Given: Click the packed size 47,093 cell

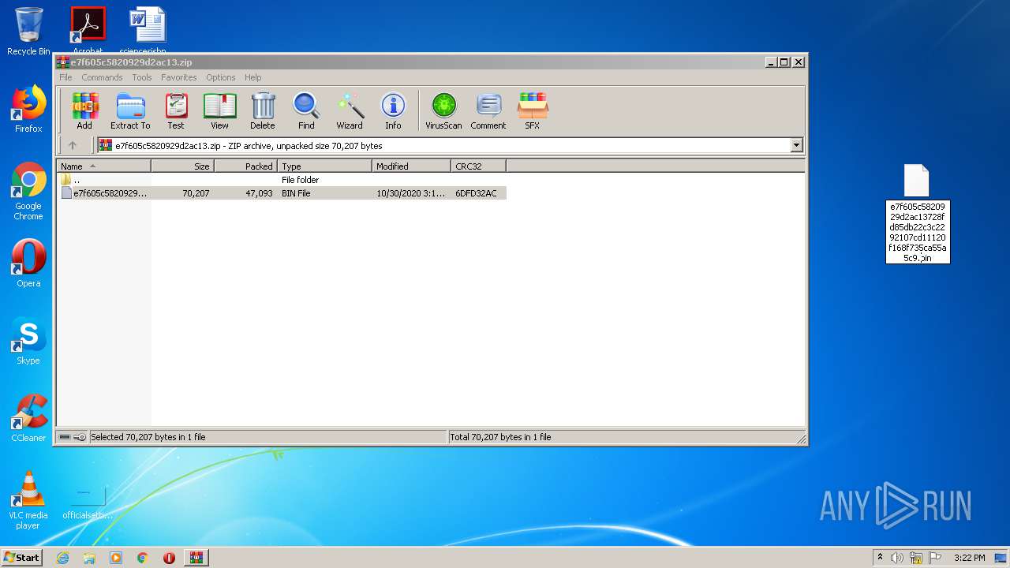Looking at the screenshot, I should [259, 193].
